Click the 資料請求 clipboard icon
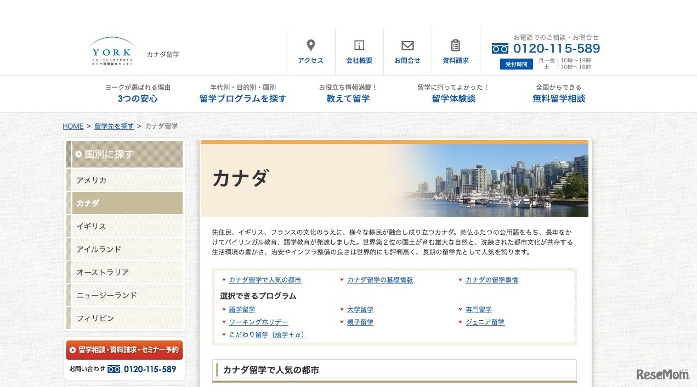697x387 pixels. coord(456,45)
